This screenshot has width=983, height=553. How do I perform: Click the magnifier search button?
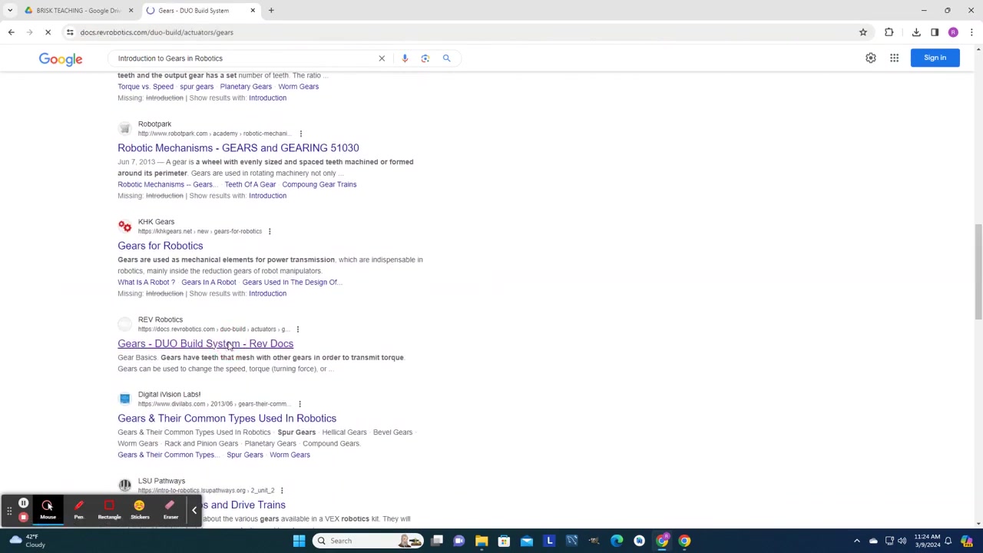click(446, 58)
